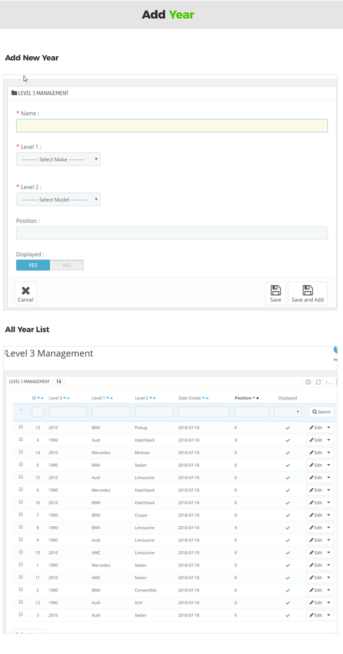Click the add new record plus icon
This screenshot has height=654, width=343.
tap(308, 382)
